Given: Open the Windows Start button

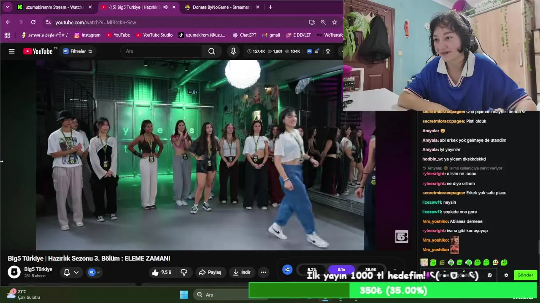Looking at the screenshot, I should pos(184,295).
